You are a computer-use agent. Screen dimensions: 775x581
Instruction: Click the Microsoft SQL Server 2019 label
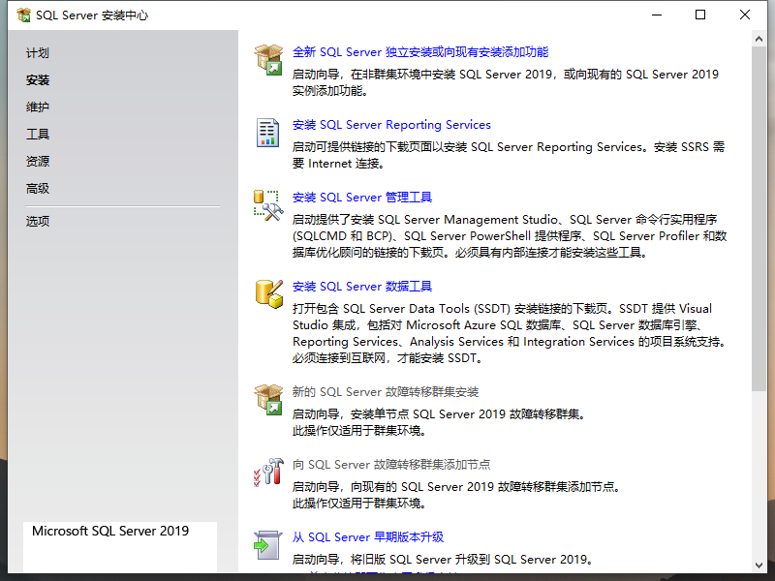point(110,531)
